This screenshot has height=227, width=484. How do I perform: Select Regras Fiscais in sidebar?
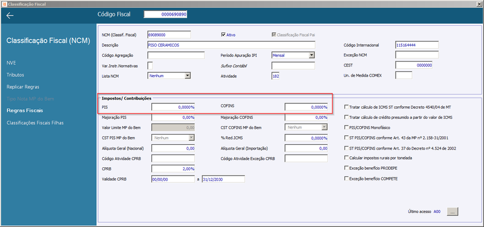[x=25, y=110]
